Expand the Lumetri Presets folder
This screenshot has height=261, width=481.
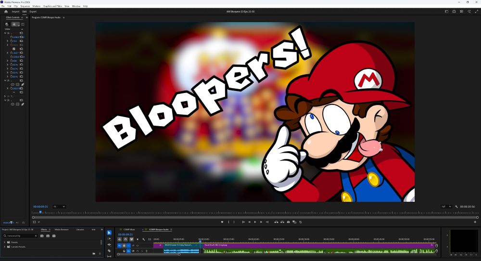point(5,247)
